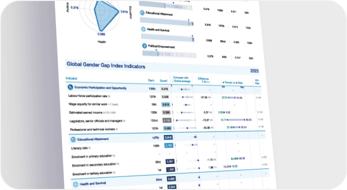Click the Global Gender Gap Index Indicators heading
Viewport: 347px width, 190px height.
(106, 65)
